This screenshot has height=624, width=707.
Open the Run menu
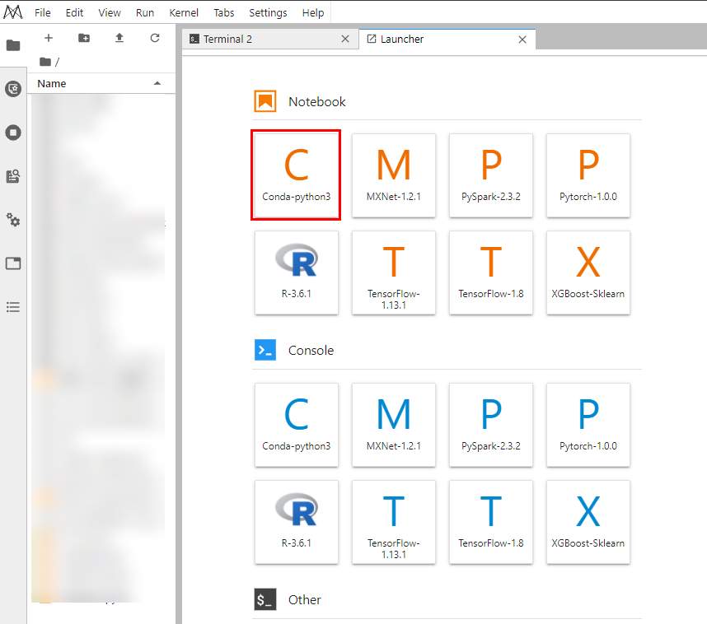click(x=145, y=12)
